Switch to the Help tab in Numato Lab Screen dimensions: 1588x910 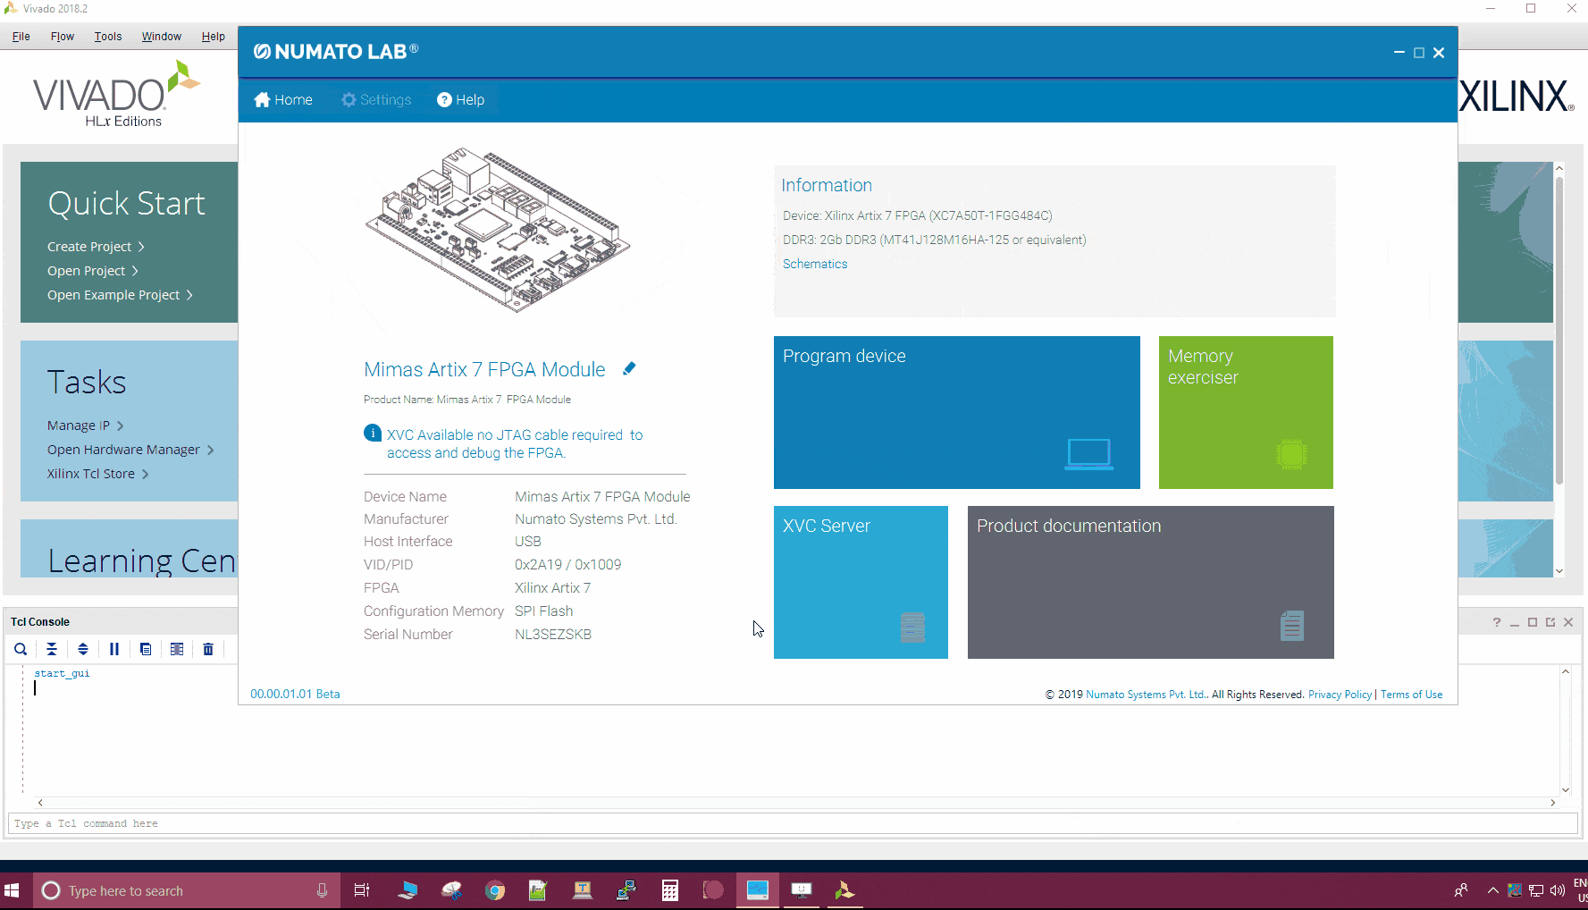(x=461, y=100)
